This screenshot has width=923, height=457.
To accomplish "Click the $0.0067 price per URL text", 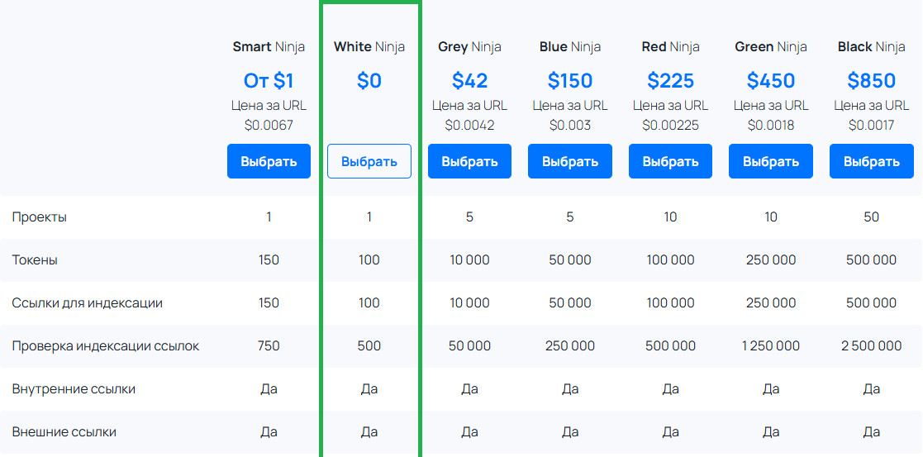I will [269, 126].
